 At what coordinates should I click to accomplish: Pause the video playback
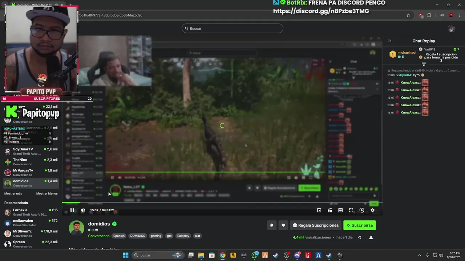pos(72,210)
